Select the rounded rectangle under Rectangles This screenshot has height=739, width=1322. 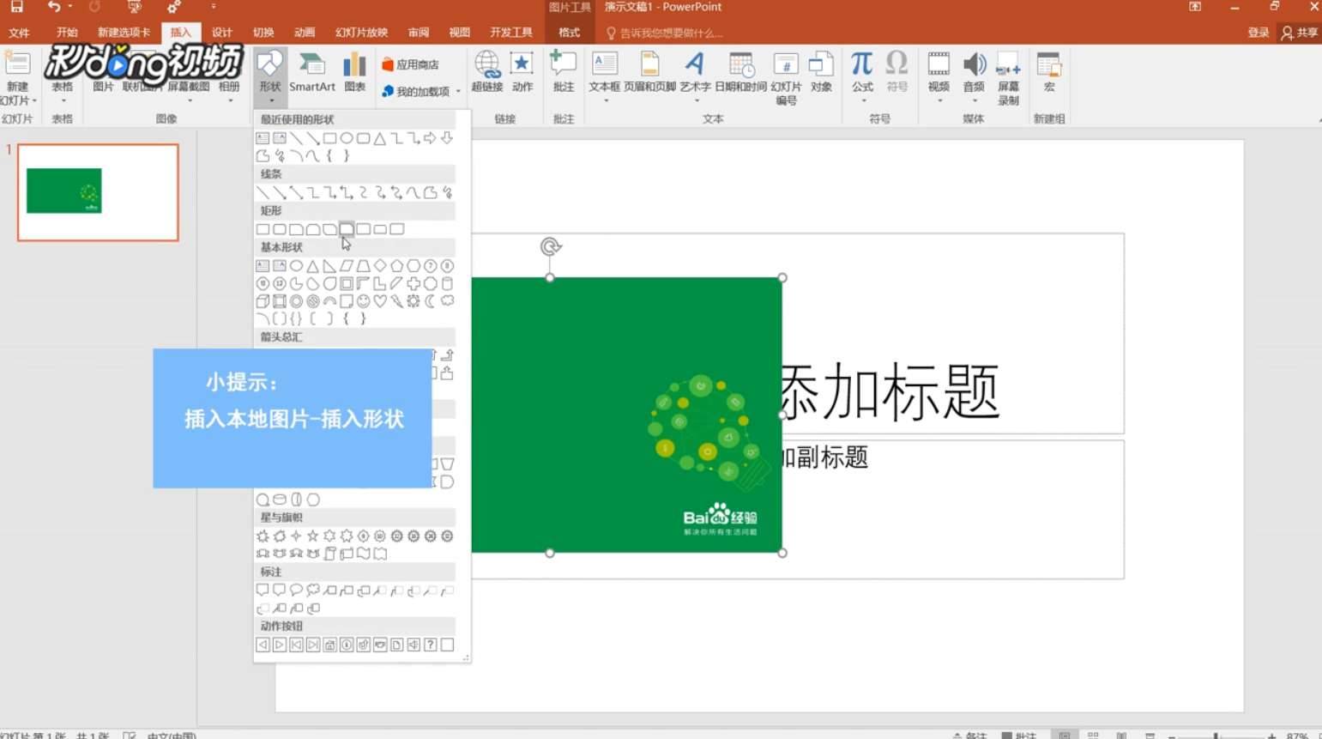[280, 229]
